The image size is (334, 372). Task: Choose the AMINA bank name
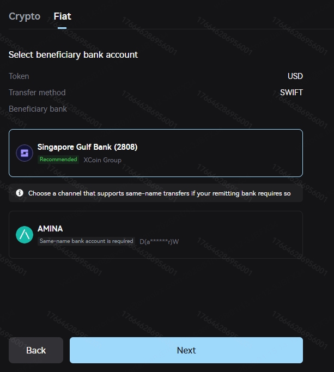click(x=50, y=229)
